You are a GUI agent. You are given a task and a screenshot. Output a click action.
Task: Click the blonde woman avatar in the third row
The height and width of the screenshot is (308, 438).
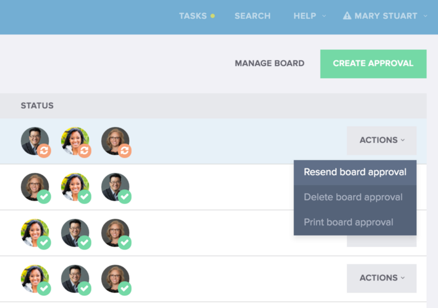(115, 233)
